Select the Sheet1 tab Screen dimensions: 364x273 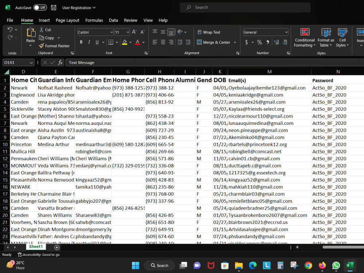coord(36,246)
